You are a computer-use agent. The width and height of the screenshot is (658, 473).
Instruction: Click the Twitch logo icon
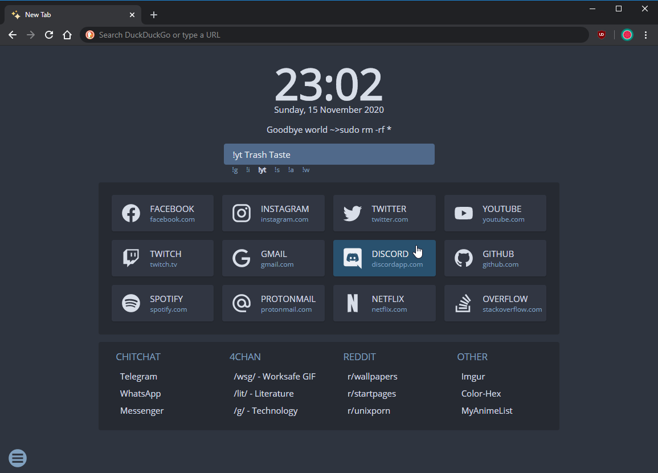coord(131,258)
